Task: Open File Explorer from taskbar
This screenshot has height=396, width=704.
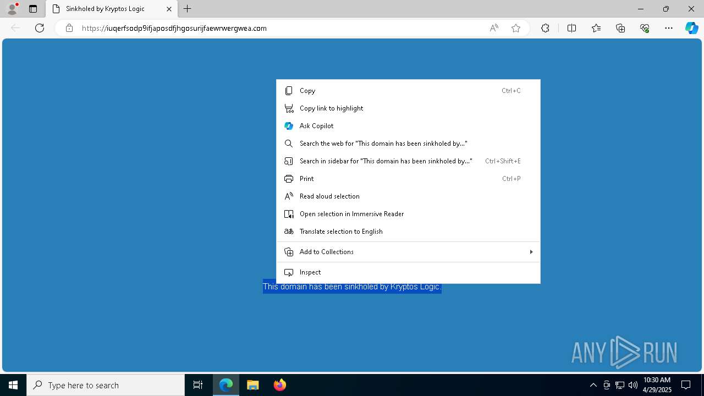Action: 253,385
